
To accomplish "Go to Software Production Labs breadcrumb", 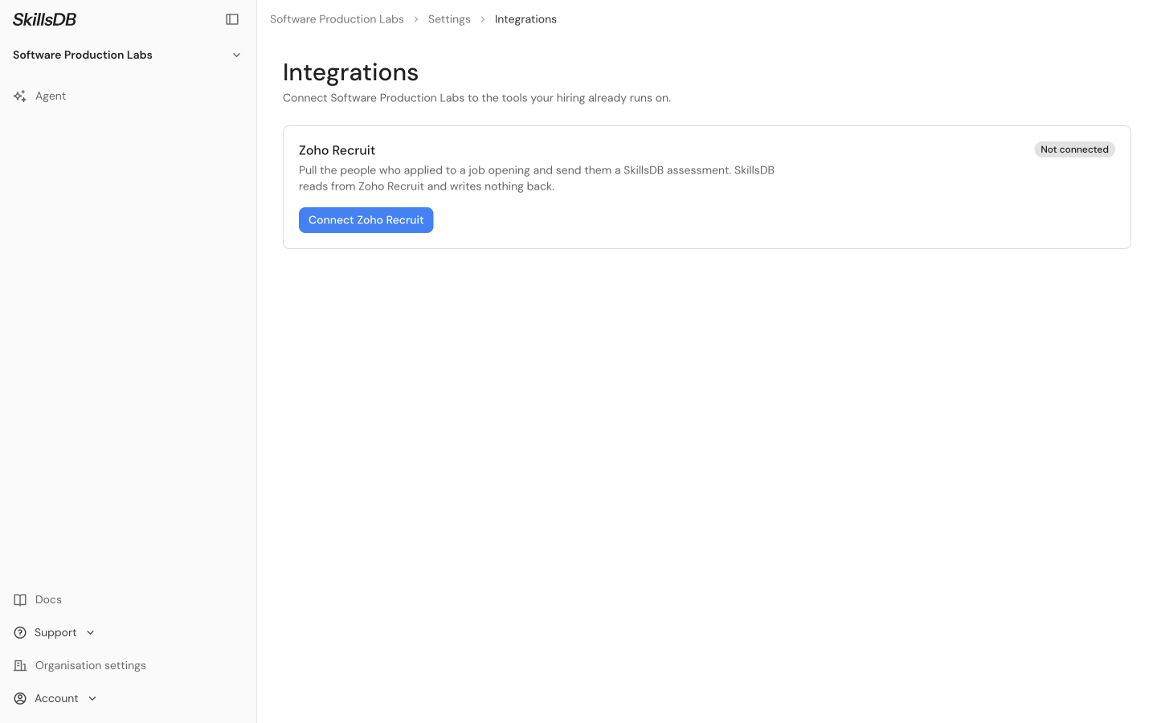I will point(337,19).
